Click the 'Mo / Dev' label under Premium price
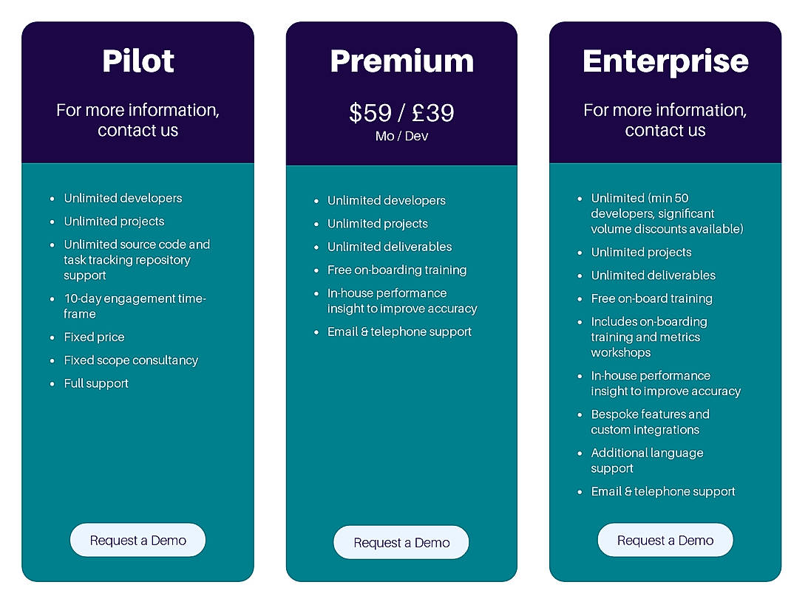Image resolution: width=791 pixels, height=599 pixels. click(x=401, y=136)
